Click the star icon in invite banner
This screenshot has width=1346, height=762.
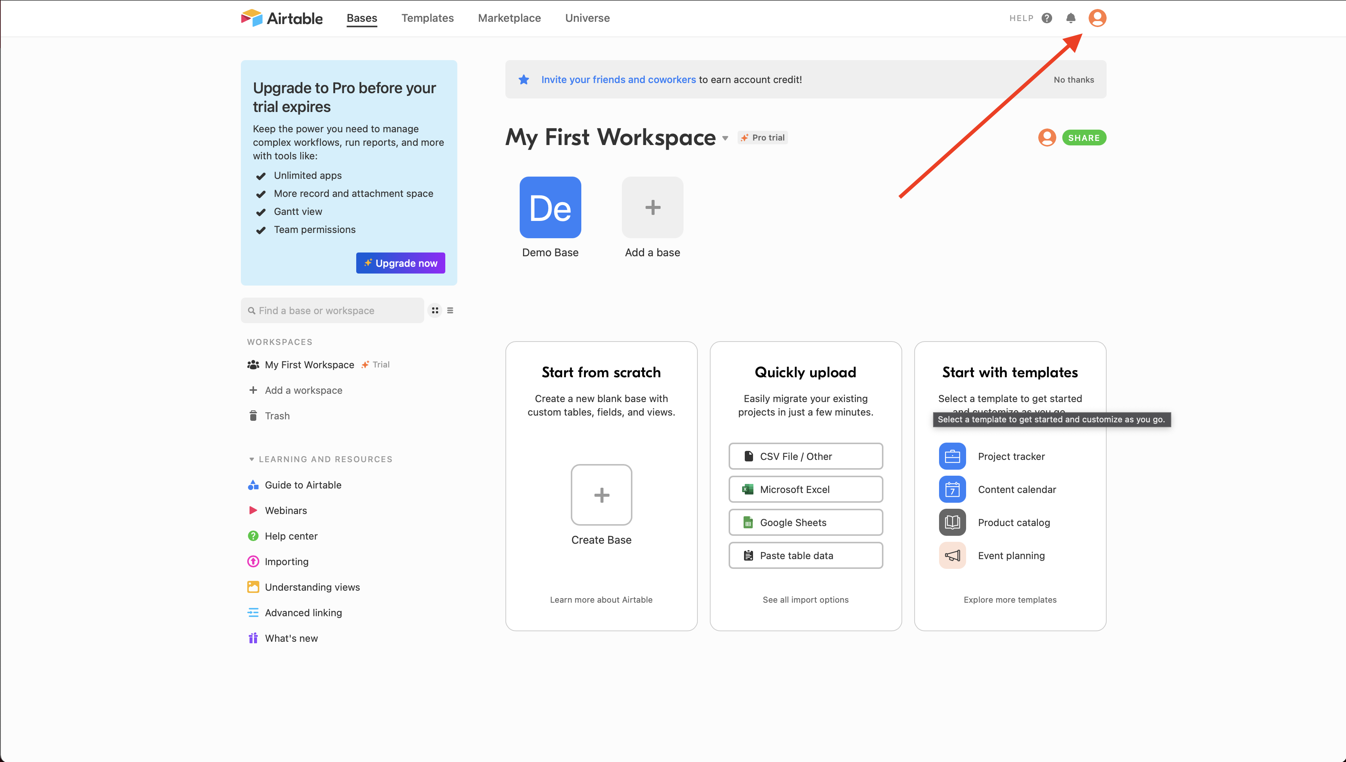(524, 80)
